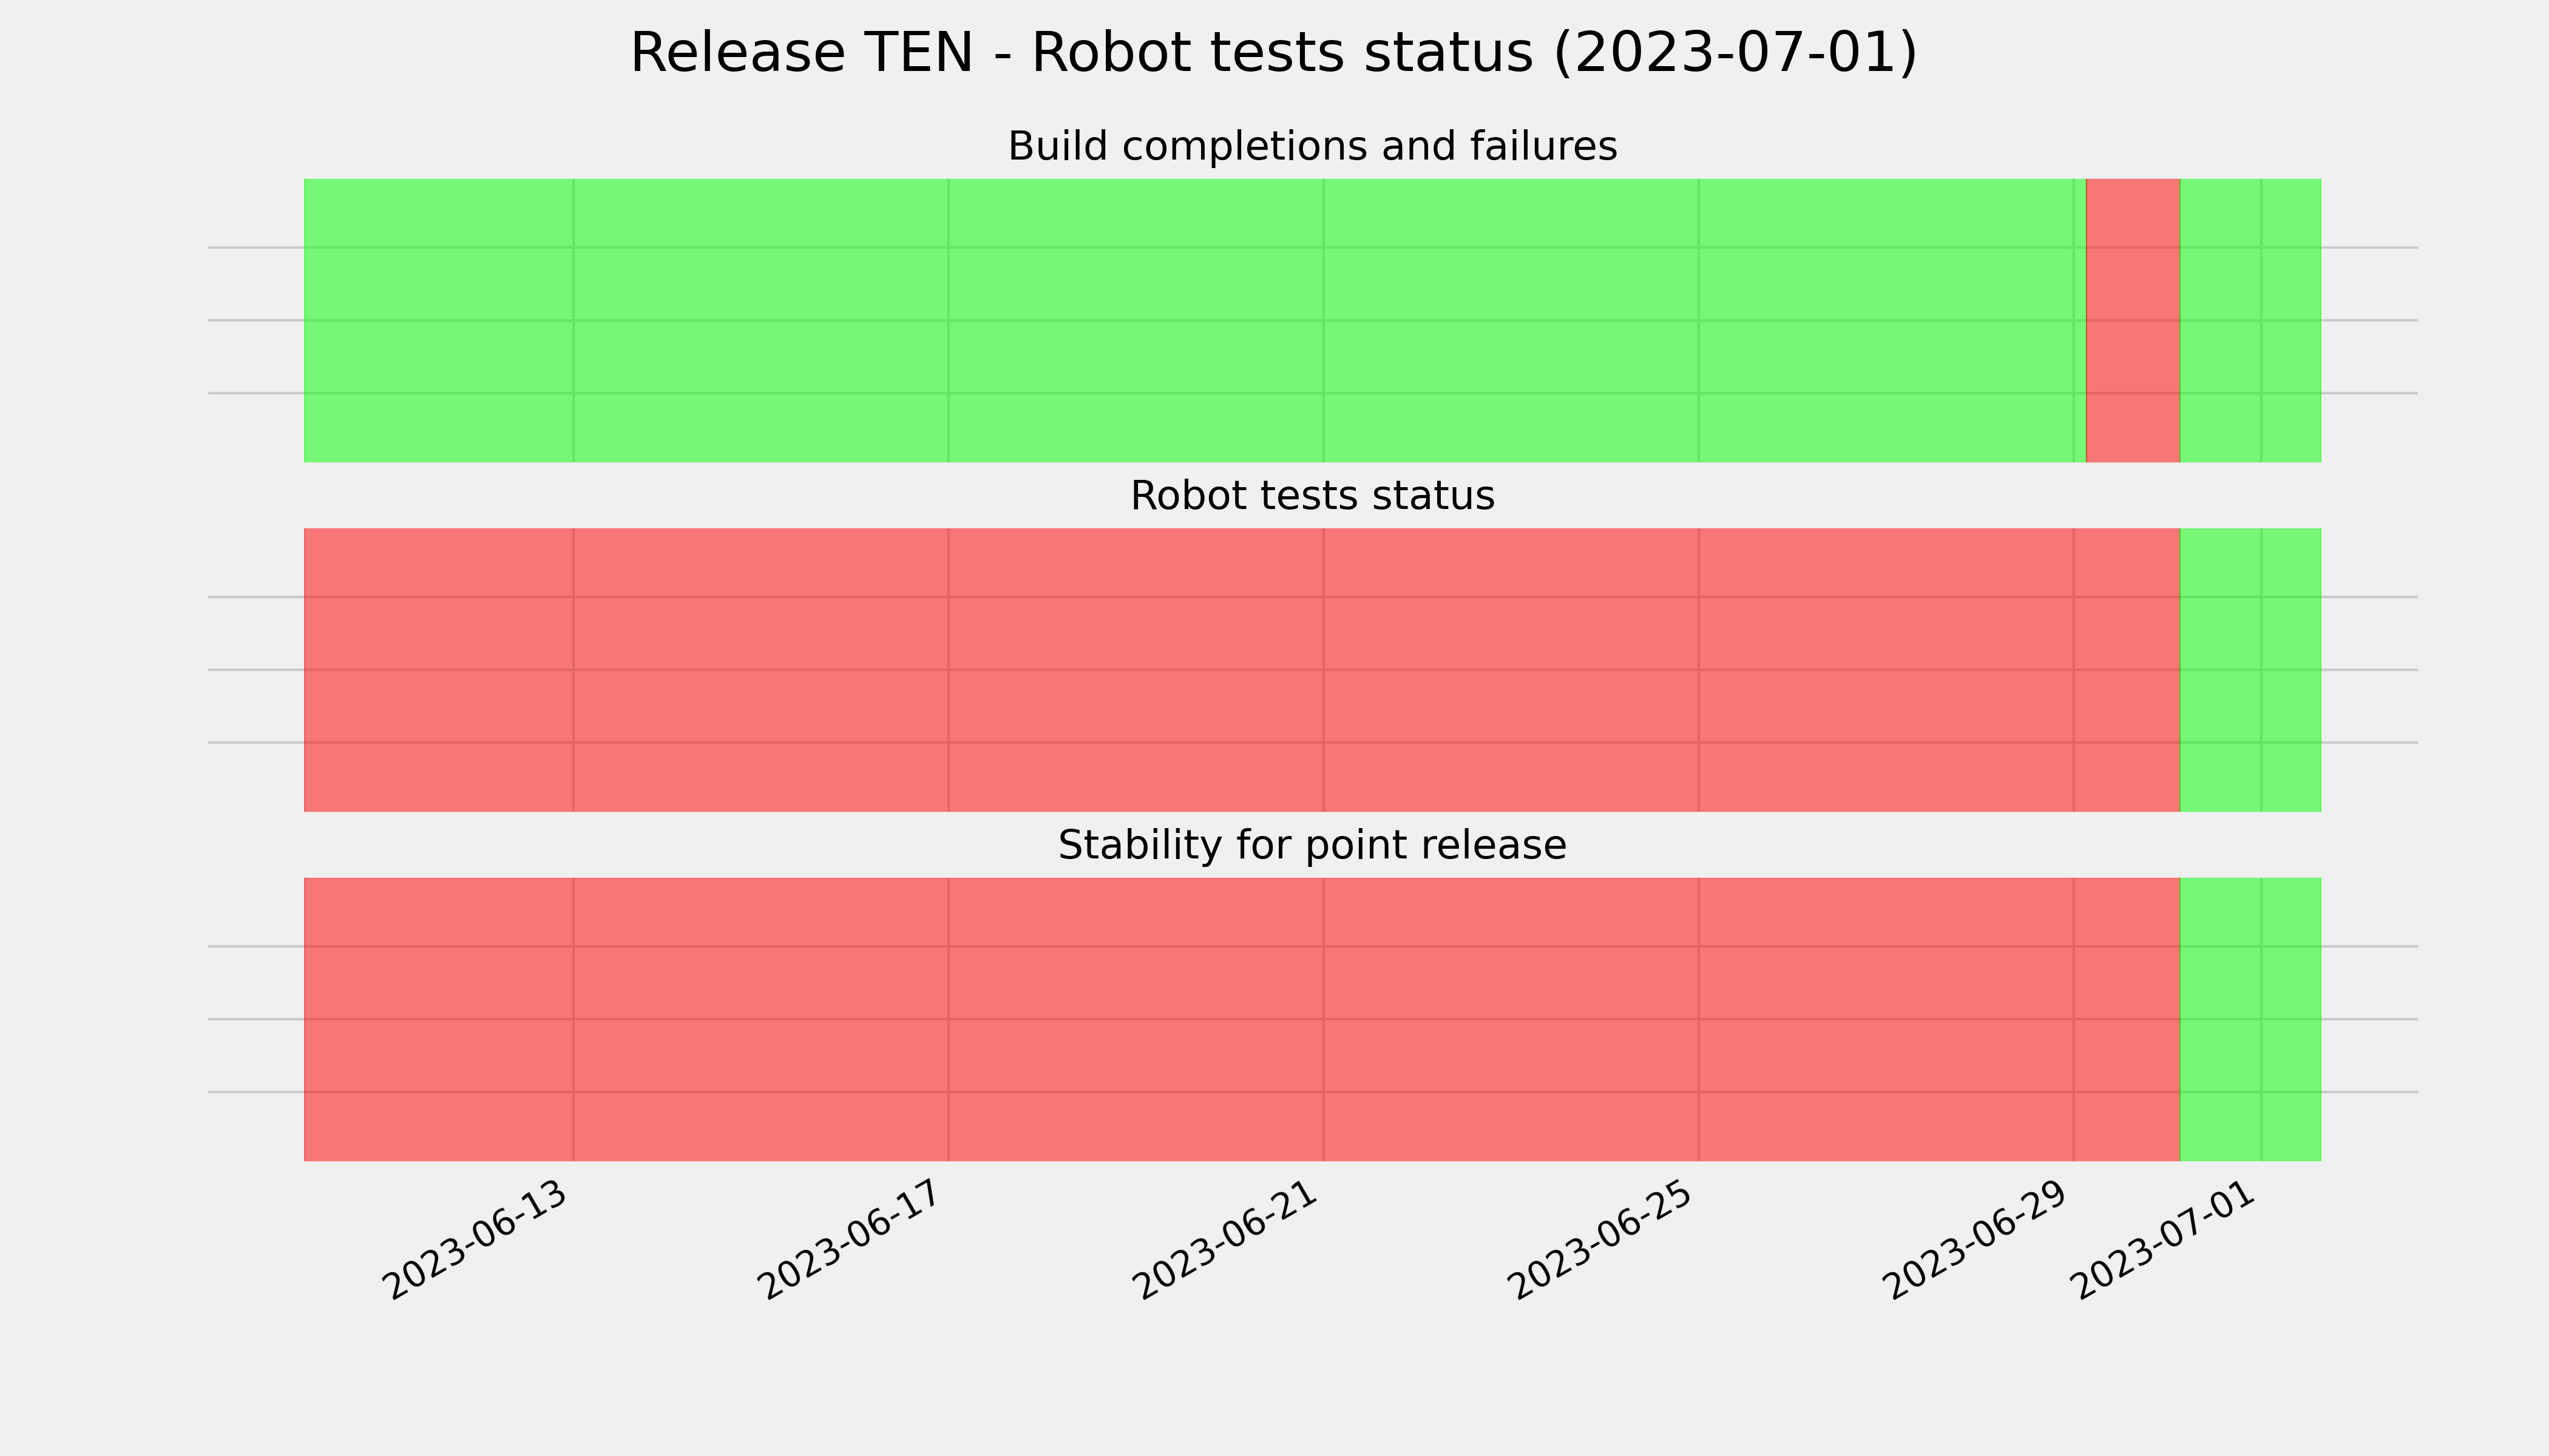Select the green end segment in Build completions
Image resolution: width=2549 pixels, height=1456 pixels.
(x=2250, y=320)
